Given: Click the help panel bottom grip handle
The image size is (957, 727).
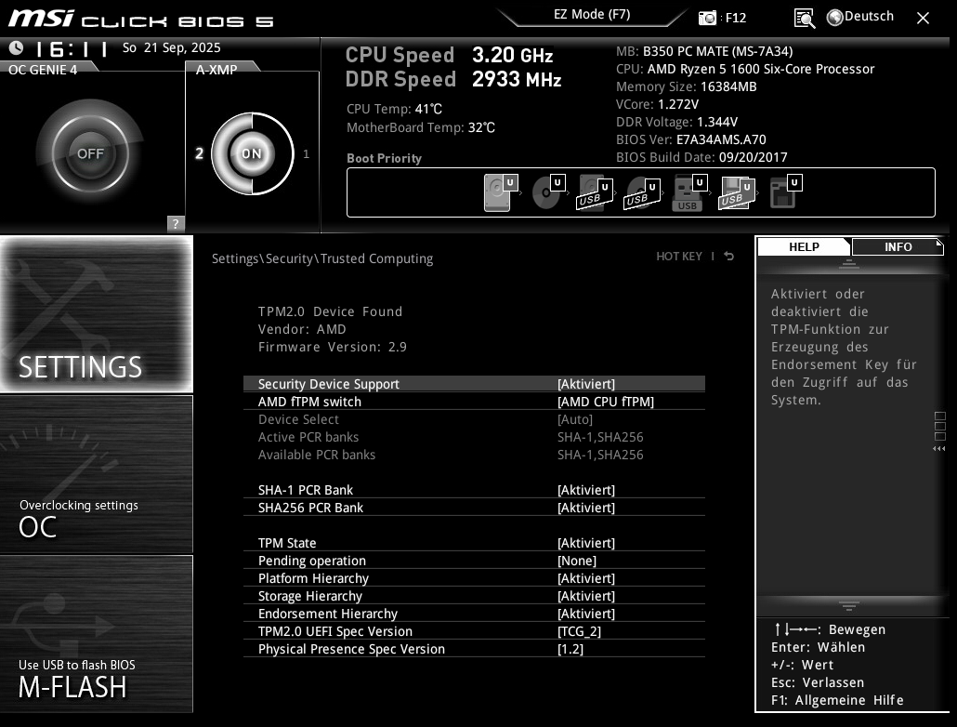Looking at the screenshot, I should point(849,605).
